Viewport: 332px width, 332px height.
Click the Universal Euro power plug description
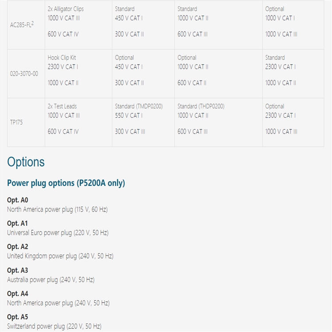click(x=58, y=233)
